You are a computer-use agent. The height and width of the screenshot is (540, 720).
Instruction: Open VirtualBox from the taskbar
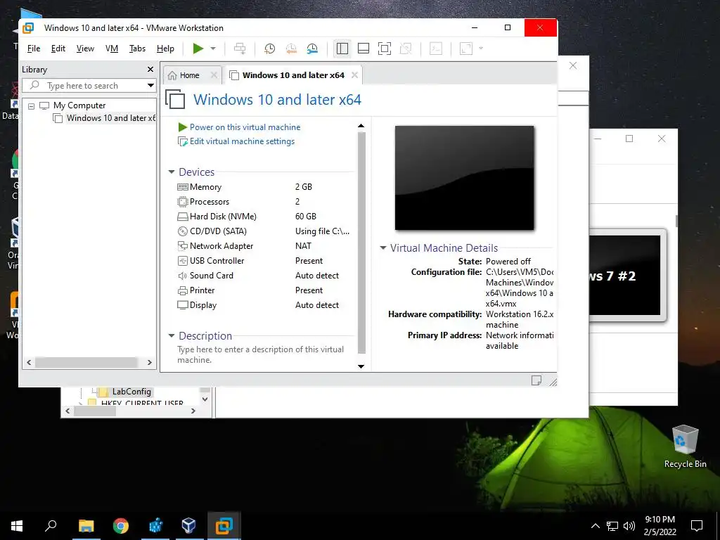pyautogui.click(x=188, y=526)
